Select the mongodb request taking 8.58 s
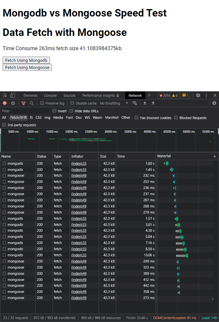The image size is (219, 322). (15, 249)
